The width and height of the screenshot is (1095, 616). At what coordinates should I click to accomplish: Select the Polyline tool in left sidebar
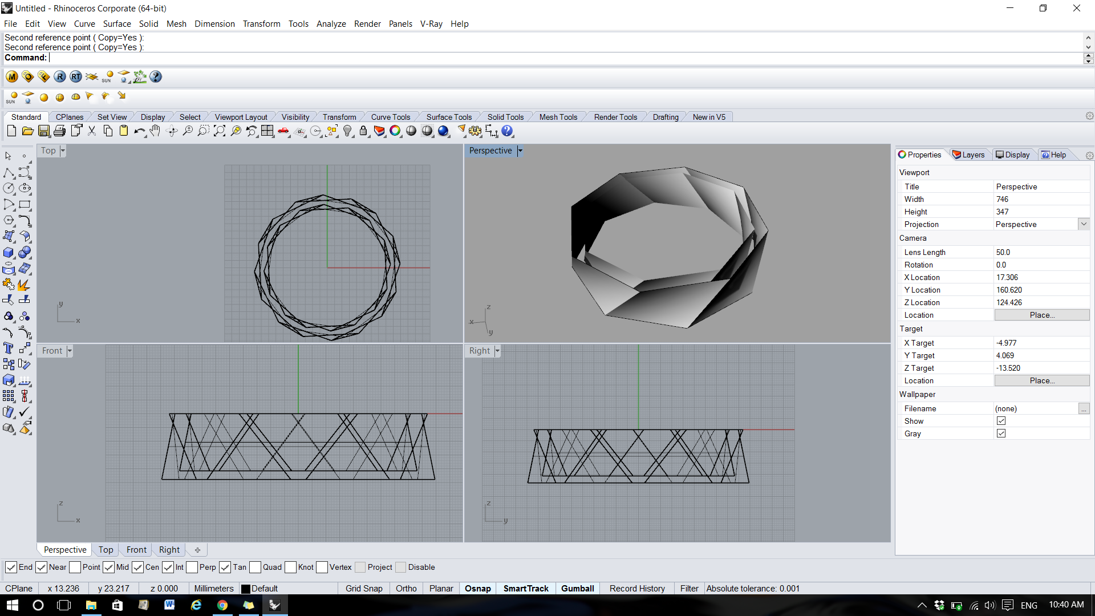[9, 172]
